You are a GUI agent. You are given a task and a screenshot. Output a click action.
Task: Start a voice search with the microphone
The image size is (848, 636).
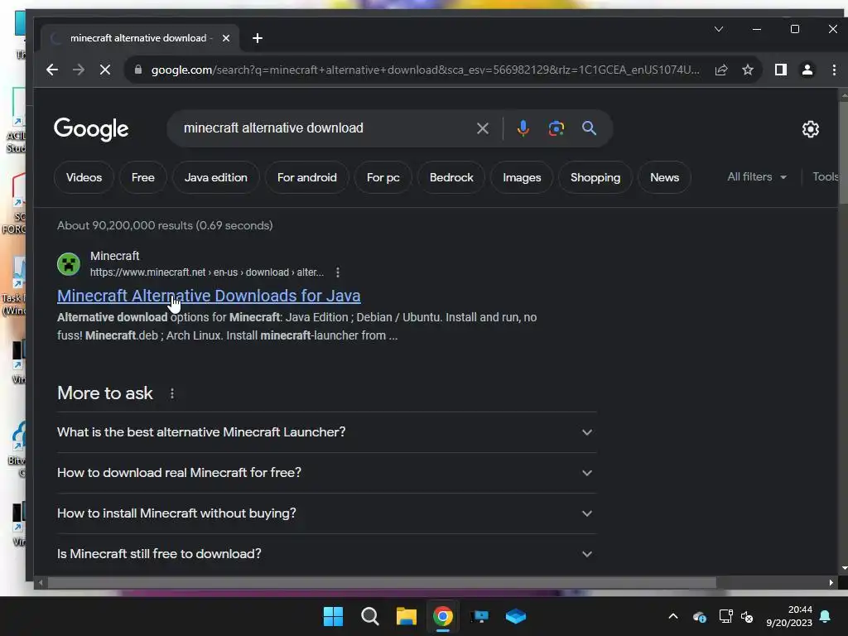coord(523,128)
